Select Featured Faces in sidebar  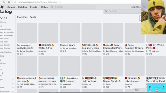(4, 38)
